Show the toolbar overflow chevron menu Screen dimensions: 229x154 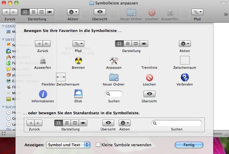tap(226, 14)
